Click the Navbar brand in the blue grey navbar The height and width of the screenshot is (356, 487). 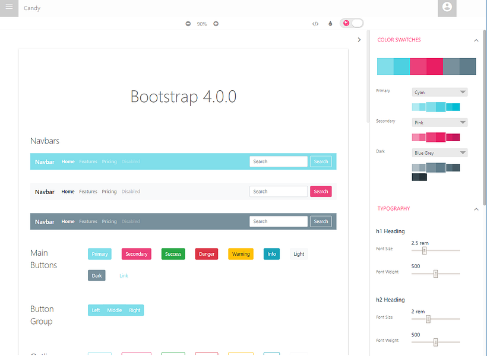pyautogui.click(x=45, y=221)
